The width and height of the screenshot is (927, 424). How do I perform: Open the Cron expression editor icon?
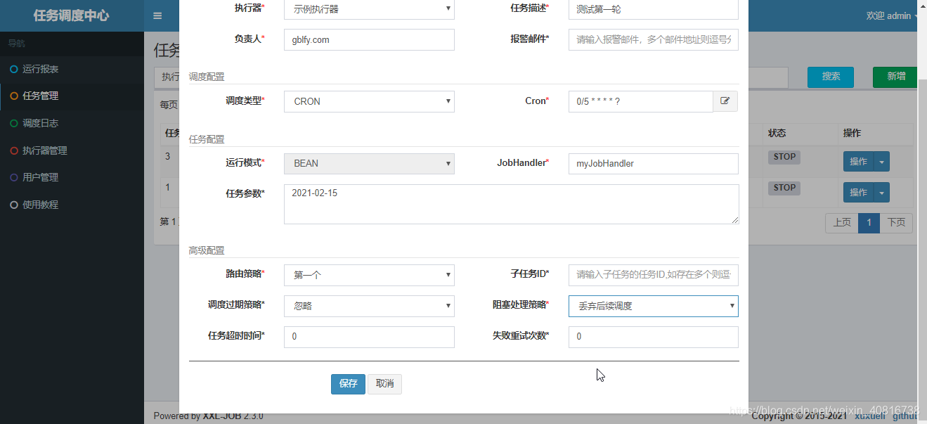[725, 101]
